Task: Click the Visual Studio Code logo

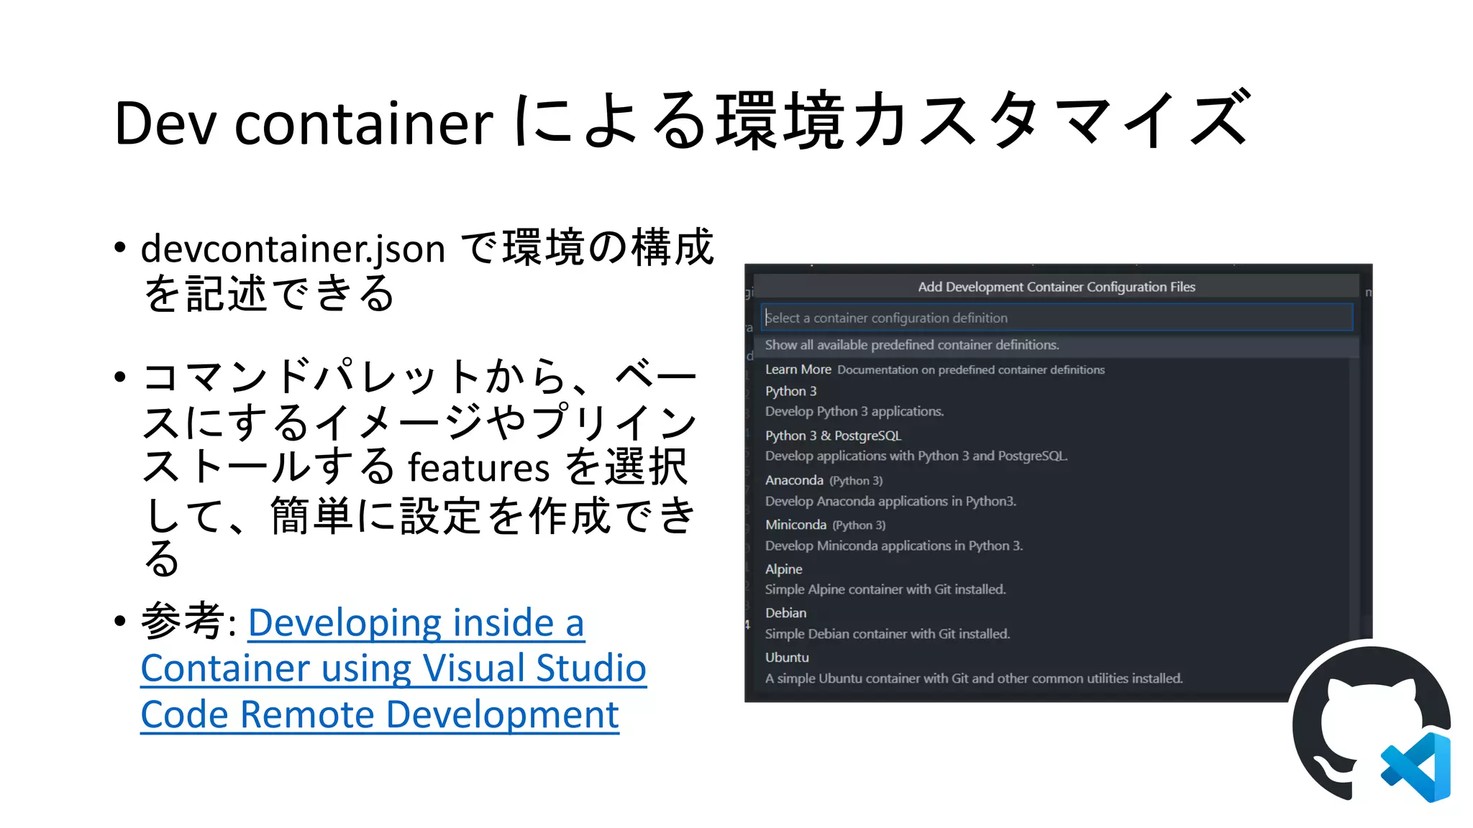Action: click(x=1415, y=767)
